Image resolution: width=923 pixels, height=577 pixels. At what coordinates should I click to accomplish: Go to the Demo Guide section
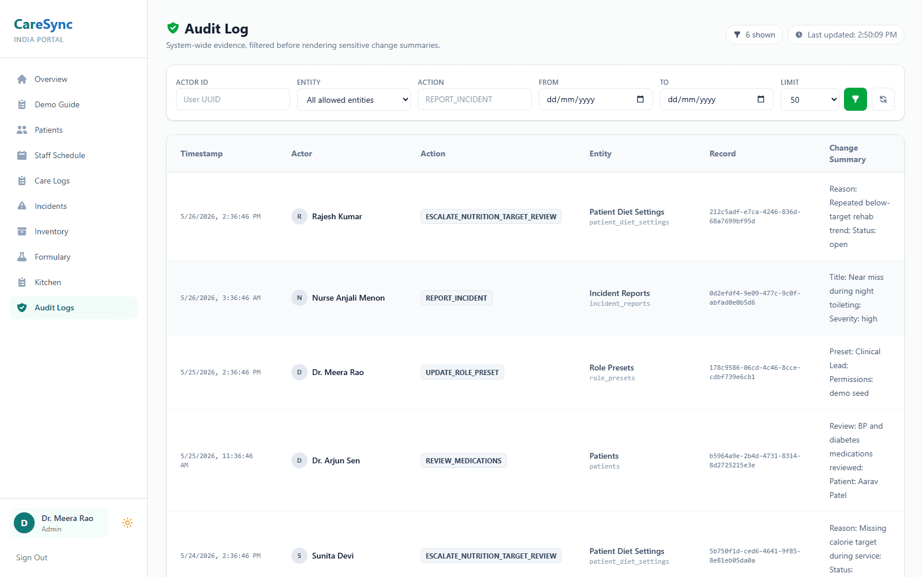coord(73,104)
